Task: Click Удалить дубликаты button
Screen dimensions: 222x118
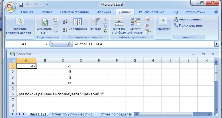Action: point(135,25)
